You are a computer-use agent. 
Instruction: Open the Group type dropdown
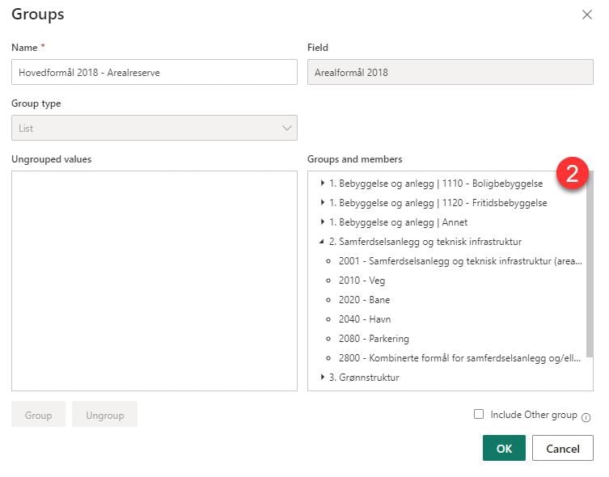point(154,128)
